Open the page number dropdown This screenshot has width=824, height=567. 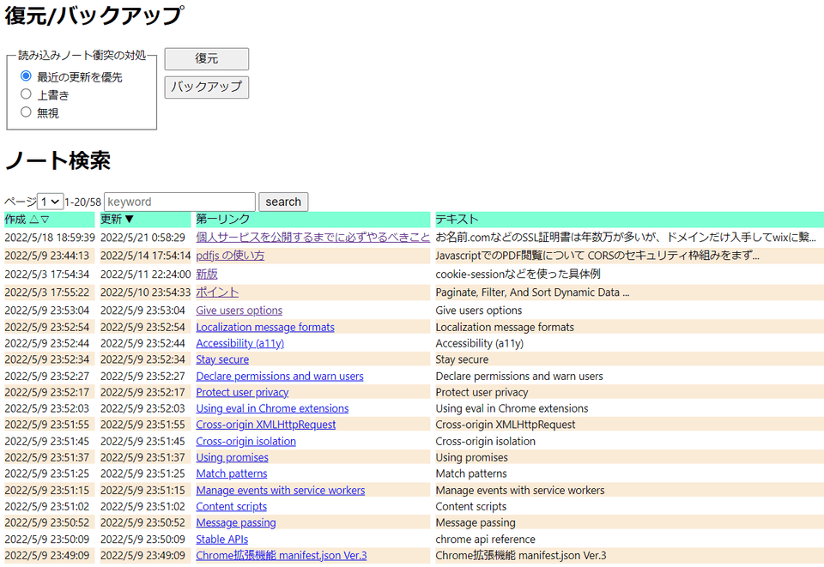pos(51,202)
